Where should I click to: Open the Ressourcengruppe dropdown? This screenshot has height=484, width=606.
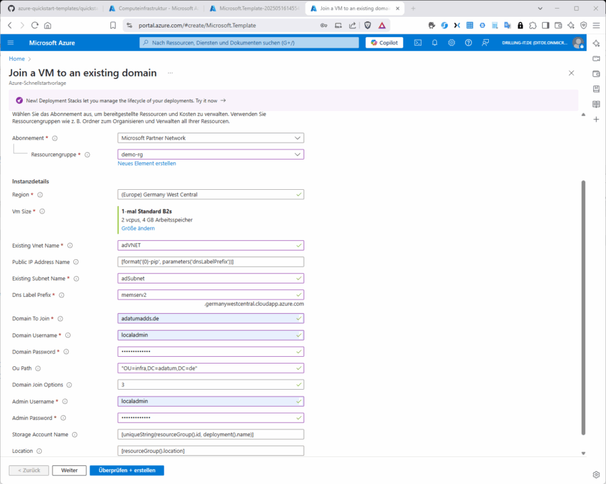[x=211, y=155]
